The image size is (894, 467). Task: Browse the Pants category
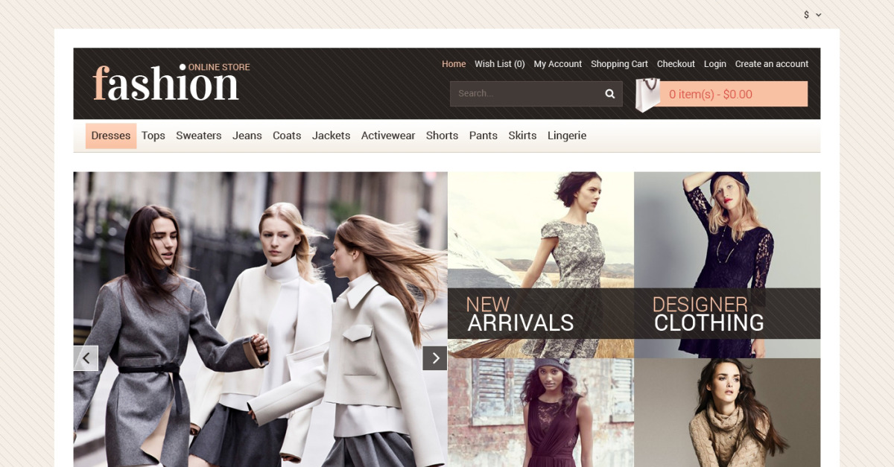(x=484, y=136)
